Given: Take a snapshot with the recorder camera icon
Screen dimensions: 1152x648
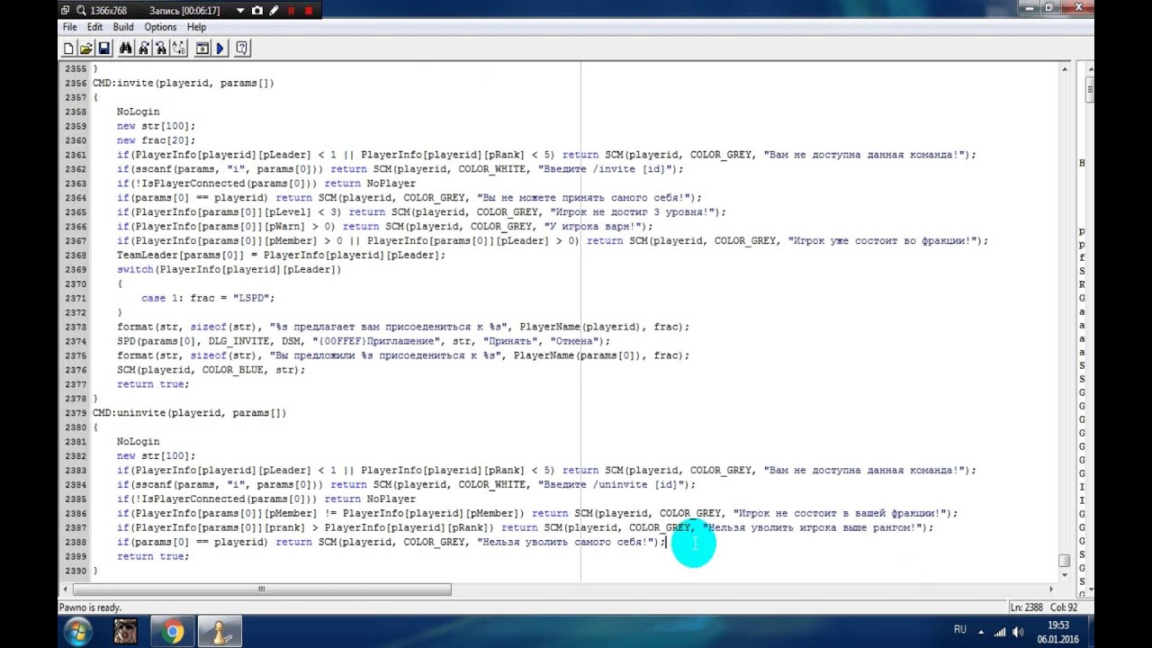Looking at the screenshot, I should tap(257, 10).
